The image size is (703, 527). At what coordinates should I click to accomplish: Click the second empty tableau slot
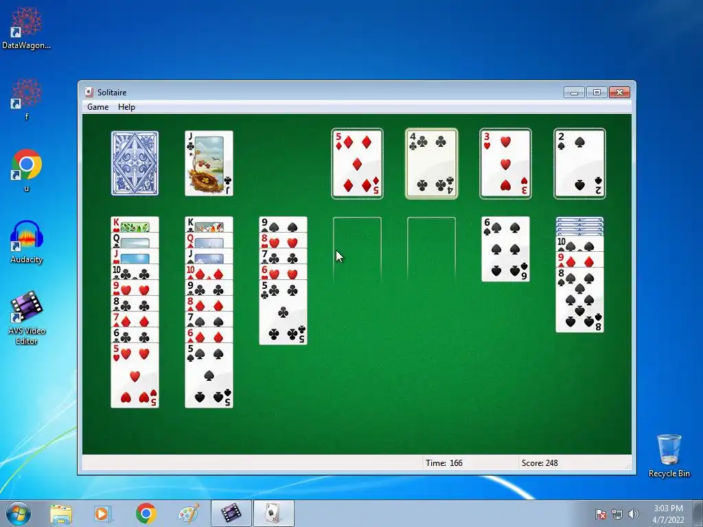tap(431, 249)
